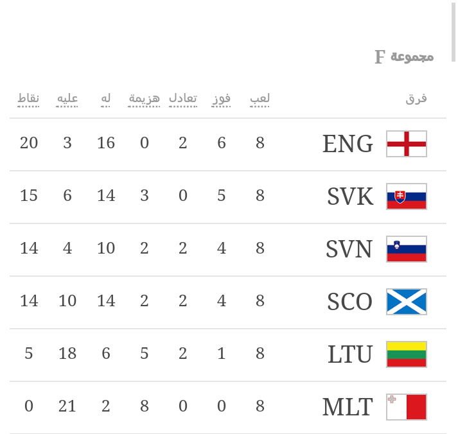This screenshot has width=458, height=434.
Task: Click the فوز wins column header
Action: coord(222,98)
